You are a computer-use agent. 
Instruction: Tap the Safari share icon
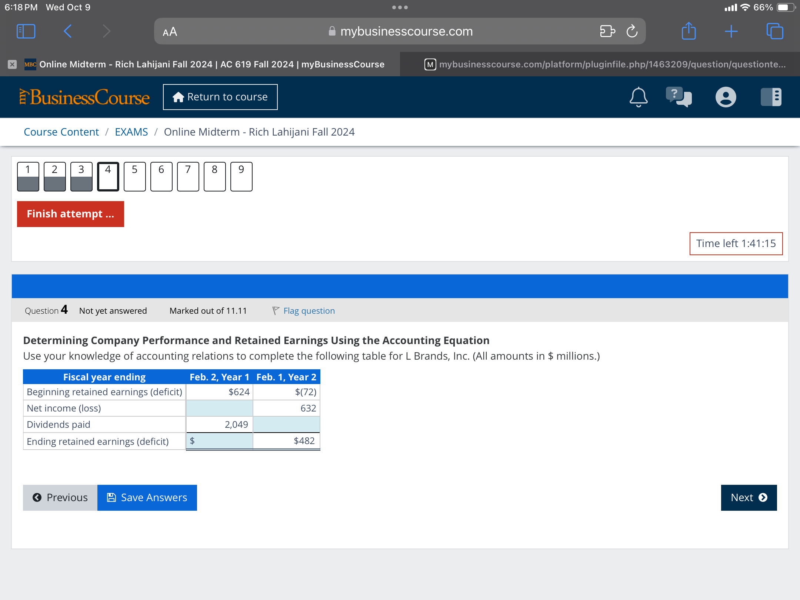[x=689, y=31]
